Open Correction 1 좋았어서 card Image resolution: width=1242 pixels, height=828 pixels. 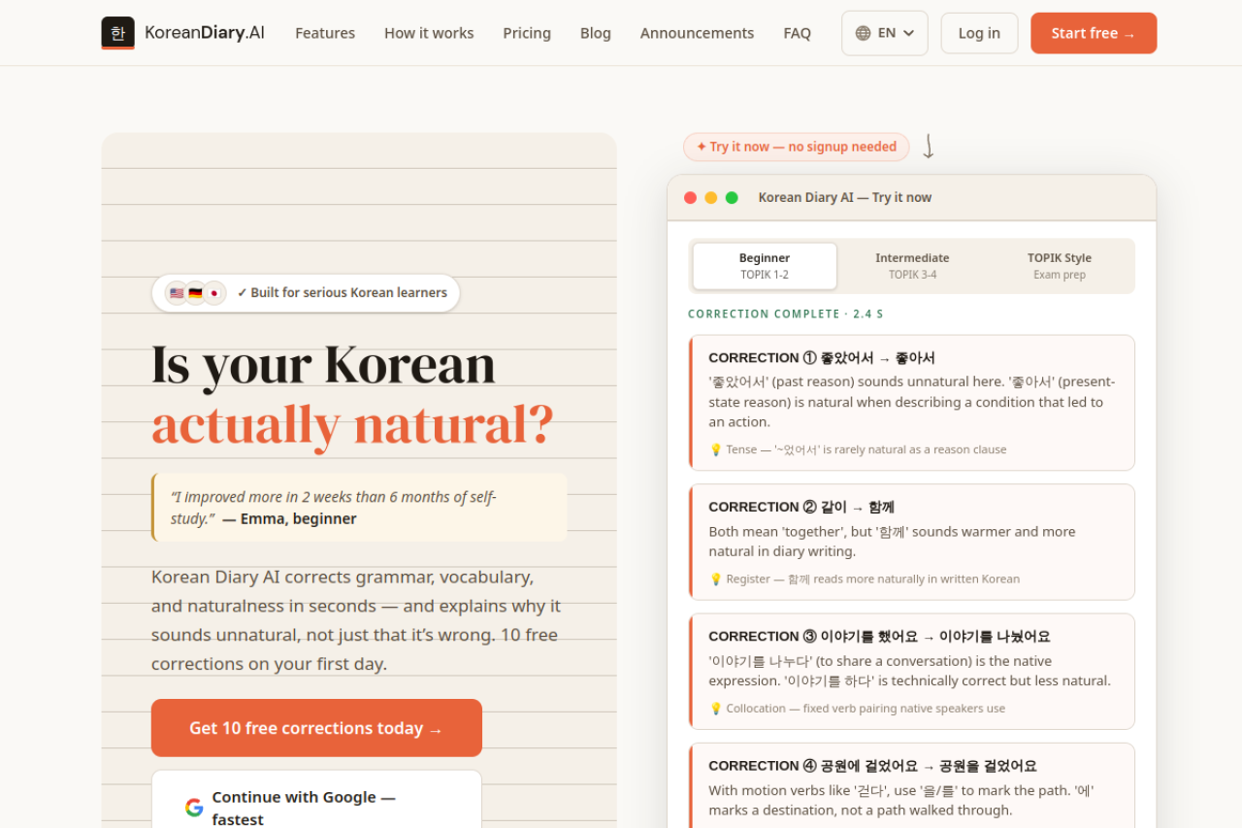[912, 403]
